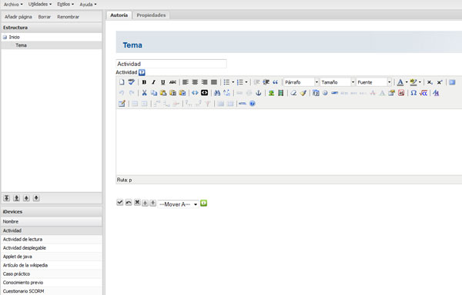Toggle bold formatting in the editor

tap(144, 82)
